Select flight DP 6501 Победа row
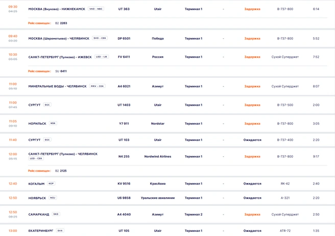The height and width of the screenshot is (236, 335). tap(167, 38)
